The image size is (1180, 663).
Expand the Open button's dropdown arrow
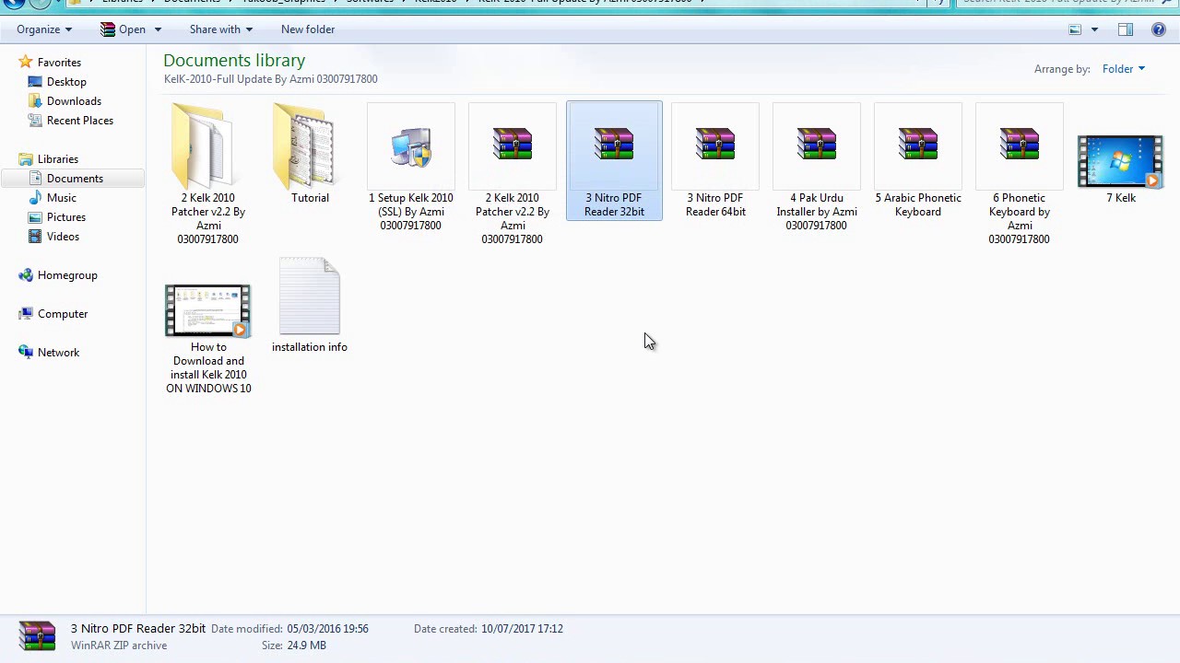point(158,29)
